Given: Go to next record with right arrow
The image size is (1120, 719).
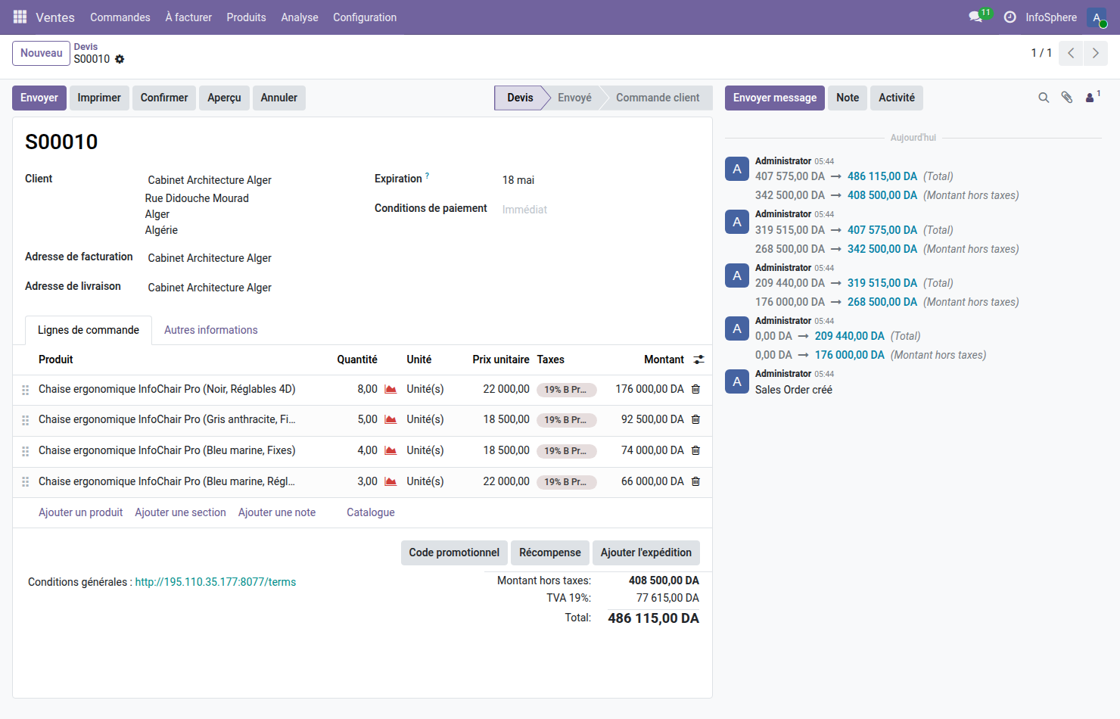Looking at the screenshot, I should (x=1095, y=53).
